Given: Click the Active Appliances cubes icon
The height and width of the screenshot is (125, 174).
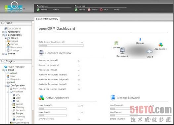Looking at the screenshot, I should [x=41, y=98].
